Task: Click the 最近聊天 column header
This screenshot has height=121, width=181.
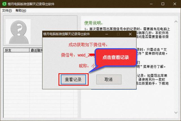Action: click(36, 50)
